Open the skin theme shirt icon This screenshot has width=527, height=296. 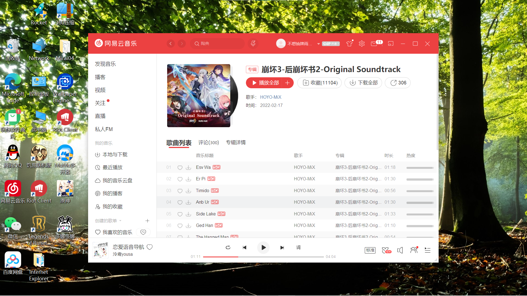click(349, 43)
